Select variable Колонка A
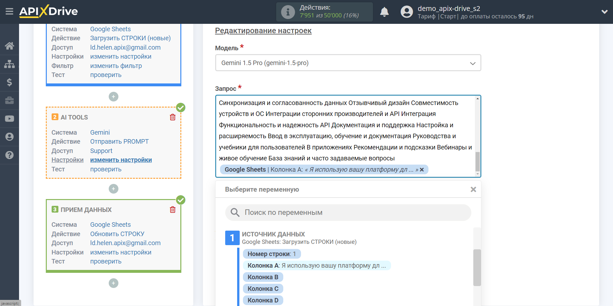 [317, 265]
